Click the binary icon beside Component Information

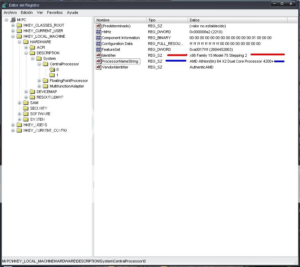pos(99,38)
